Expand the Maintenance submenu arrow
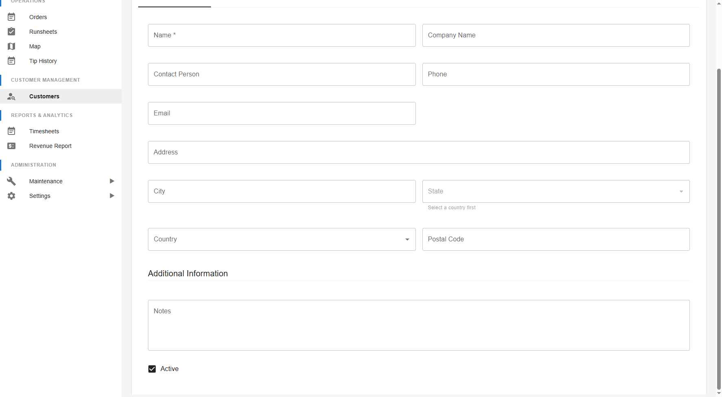Image resolution: width=722 pixels, height=397 pixels. pyautogui.click(x=112, y=181)
